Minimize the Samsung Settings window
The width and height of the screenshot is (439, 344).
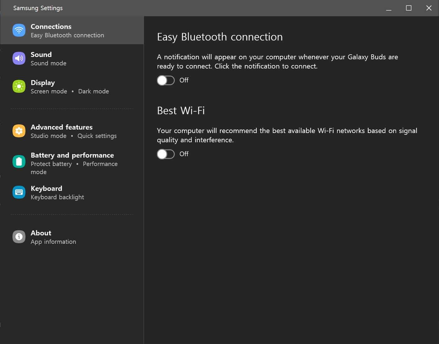click(389, 8)
